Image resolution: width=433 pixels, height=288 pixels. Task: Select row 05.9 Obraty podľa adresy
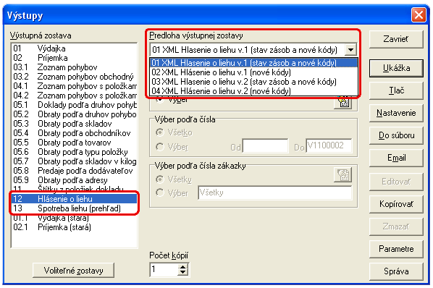click(75, 180)
